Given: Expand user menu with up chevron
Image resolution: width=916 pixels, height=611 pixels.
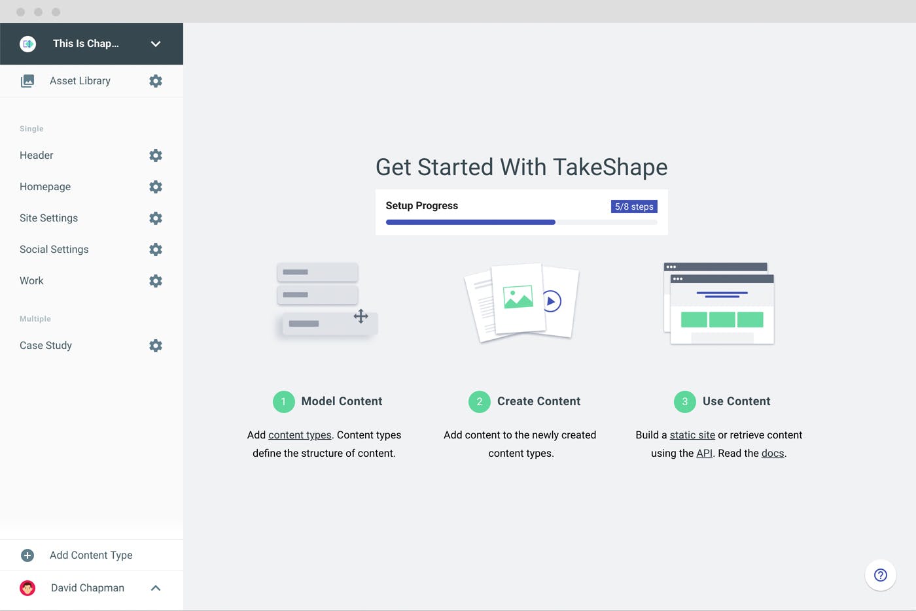Looking at the screenshot, I should point(156,588).
